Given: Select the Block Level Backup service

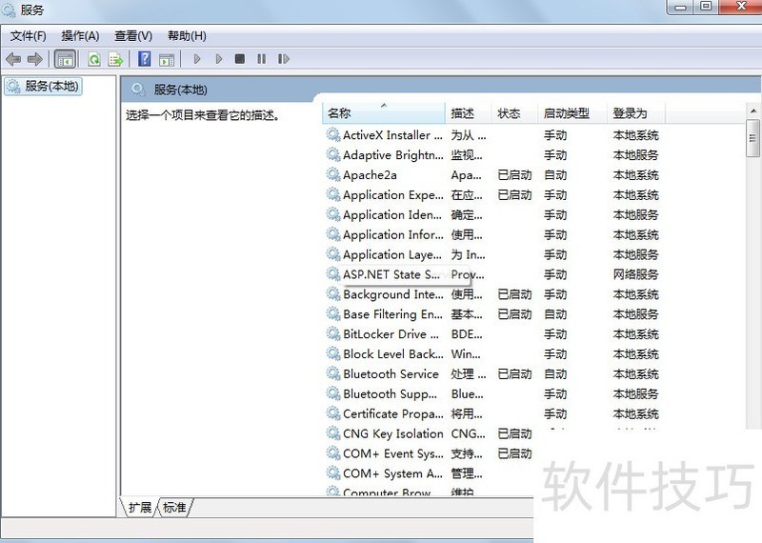Looking at the screenshot, I should (x=493, y=354).
